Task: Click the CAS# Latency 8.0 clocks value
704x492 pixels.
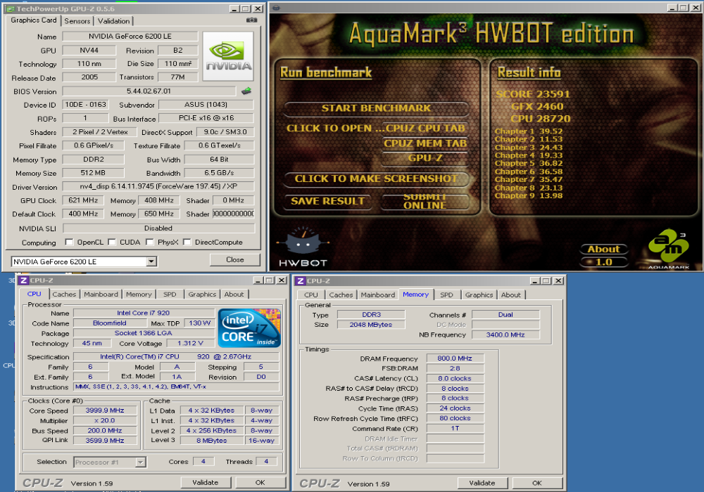Action: [455, 379]
